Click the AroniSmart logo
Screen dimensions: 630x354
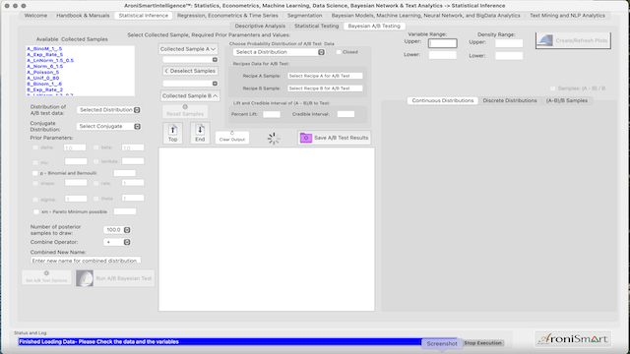click(x=573, y=339)
